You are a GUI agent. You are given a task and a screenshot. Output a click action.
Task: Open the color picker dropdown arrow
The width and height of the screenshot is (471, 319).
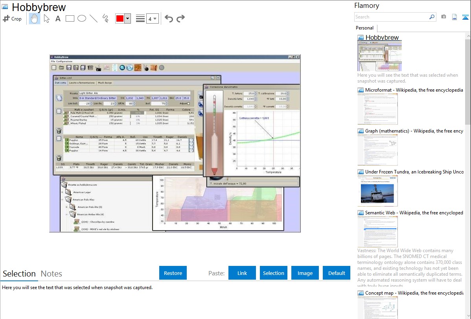point(127,18)
